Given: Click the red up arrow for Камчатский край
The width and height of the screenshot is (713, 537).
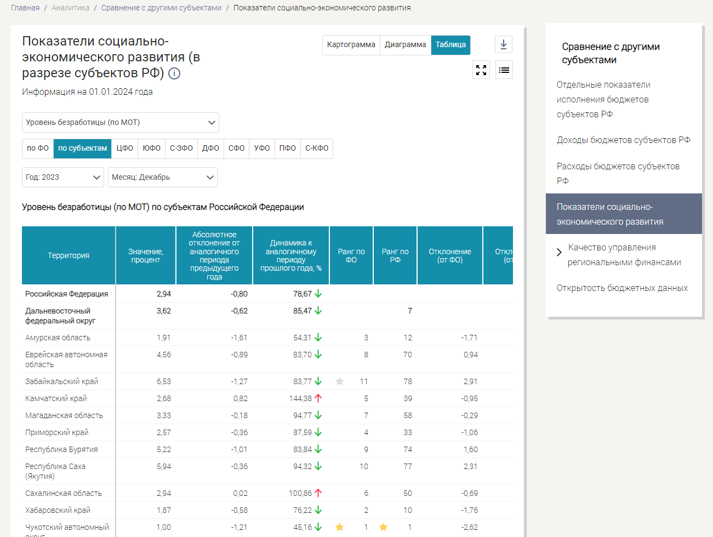Looking at the screenshot, I should point(318,398).
